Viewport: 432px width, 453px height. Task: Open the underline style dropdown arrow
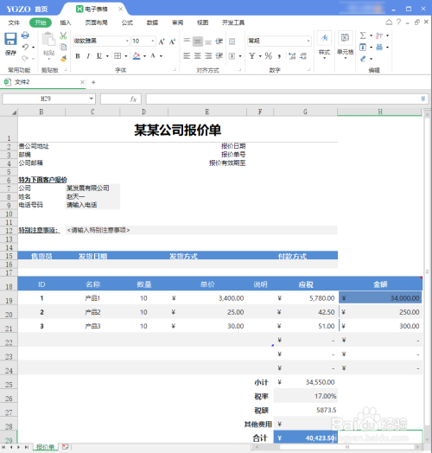[107, 56]
